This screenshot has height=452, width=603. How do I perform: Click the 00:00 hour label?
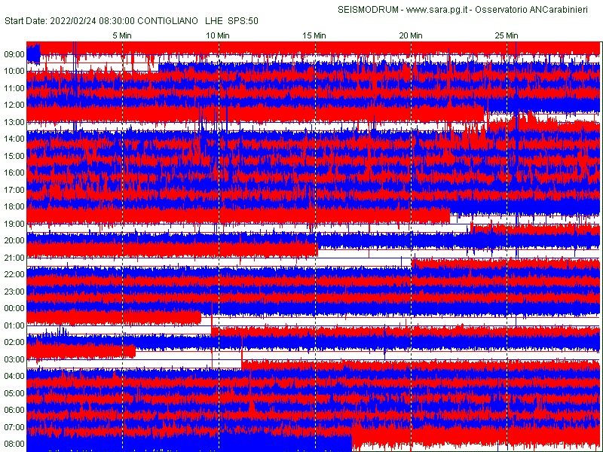pyautogui.click(x=14, y=308)
